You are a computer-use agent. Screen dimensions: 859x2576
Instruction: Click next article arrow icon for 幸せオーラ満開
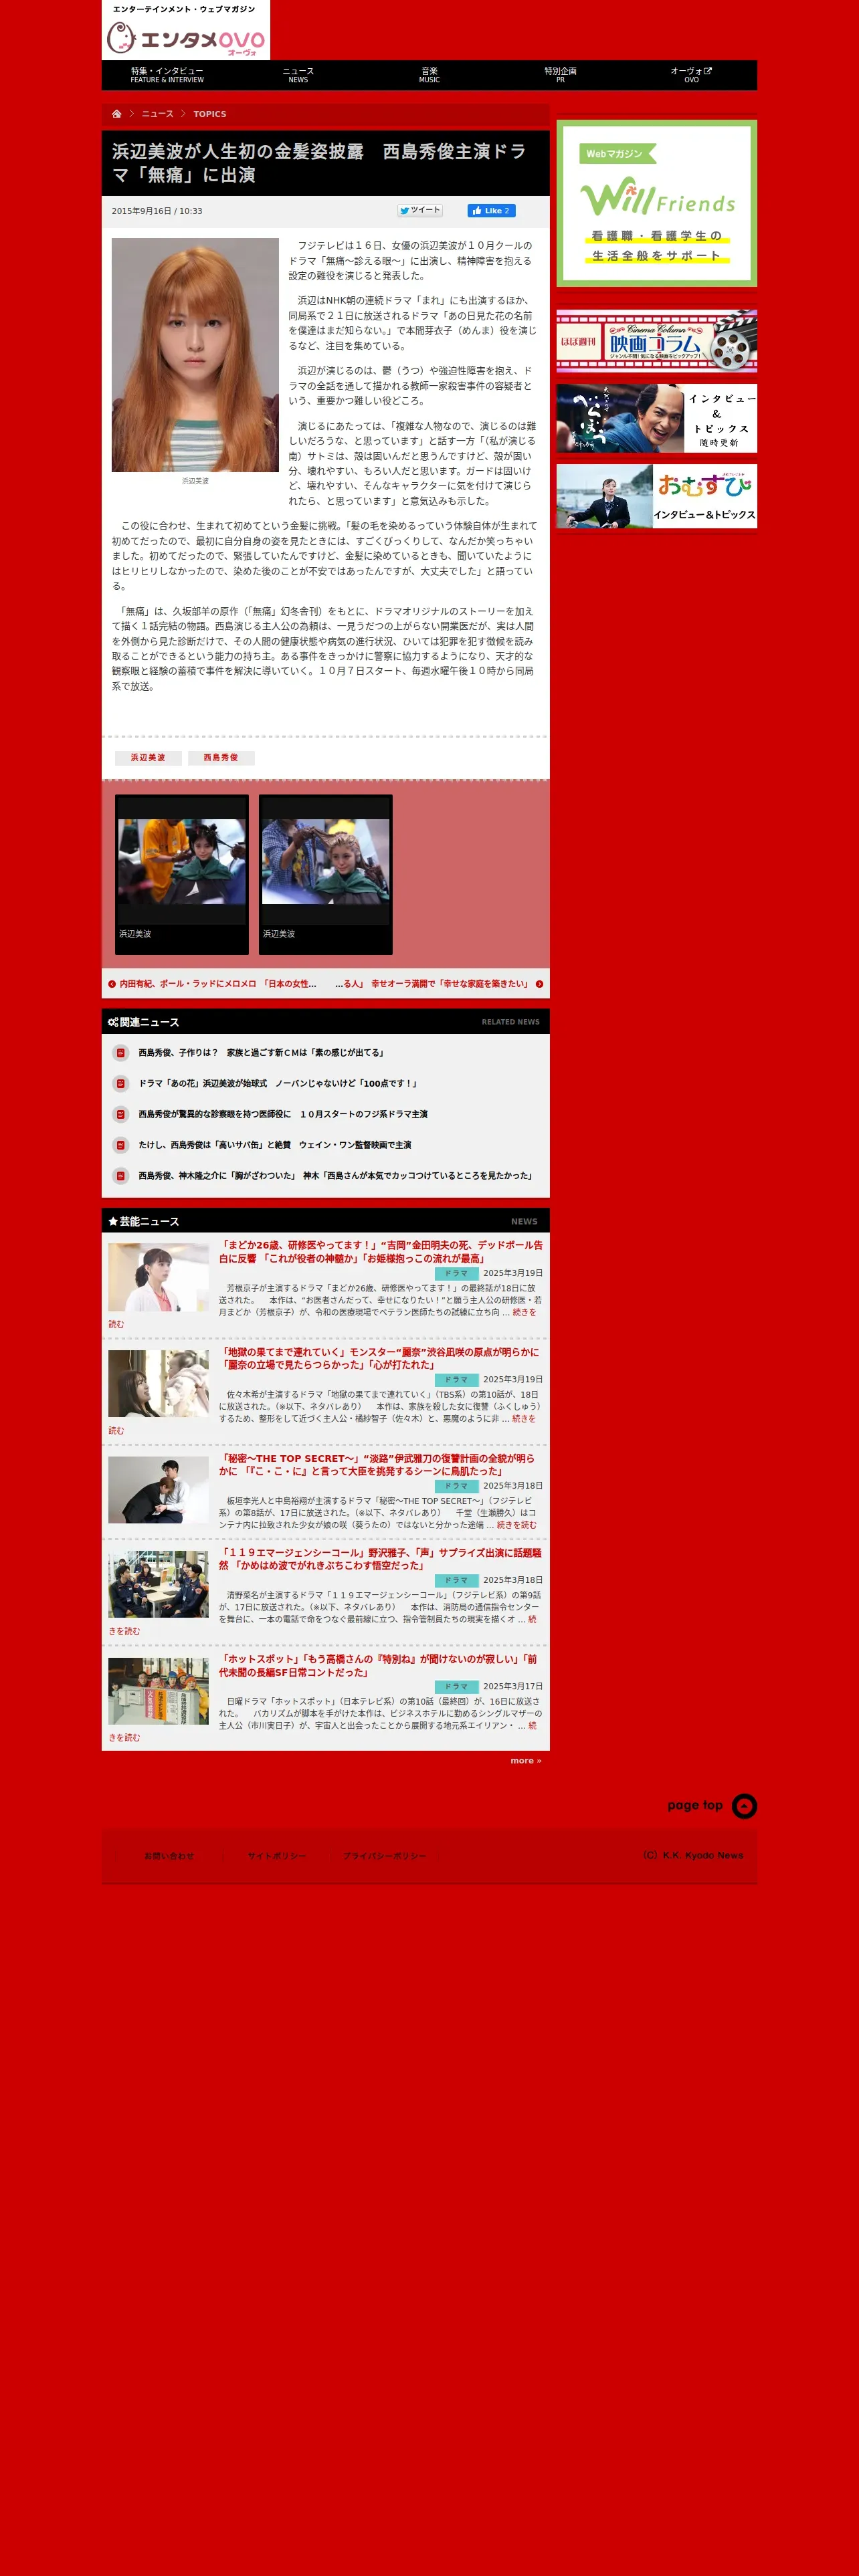click(539, 984)
